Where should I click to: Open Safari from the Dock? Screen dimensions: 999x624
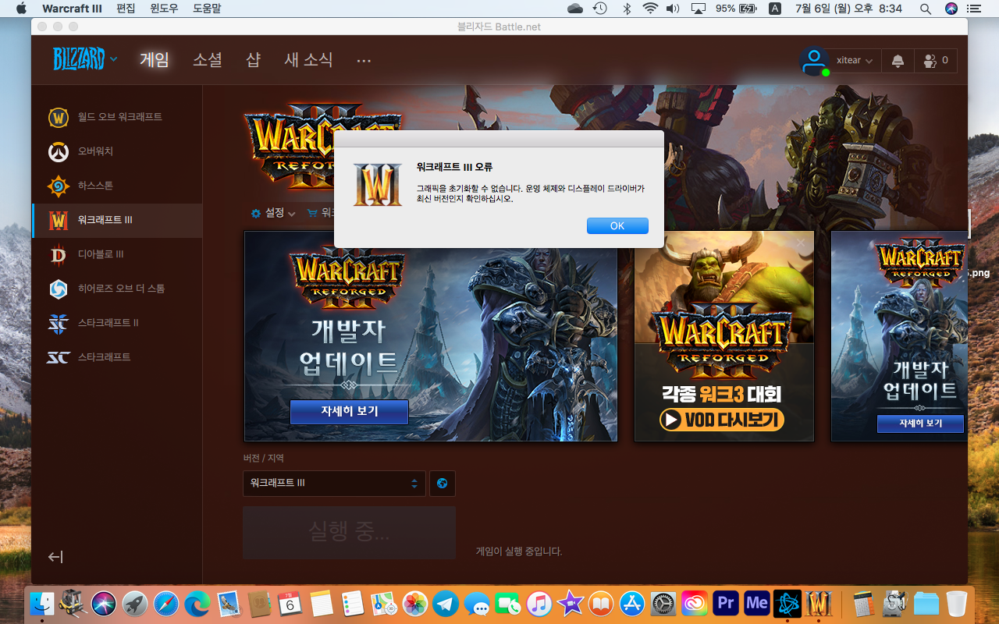[166, 603]
